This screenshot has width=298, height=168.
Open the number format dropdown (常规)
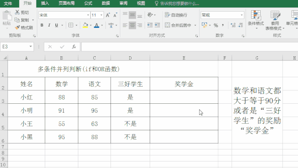tap(242, 15)
